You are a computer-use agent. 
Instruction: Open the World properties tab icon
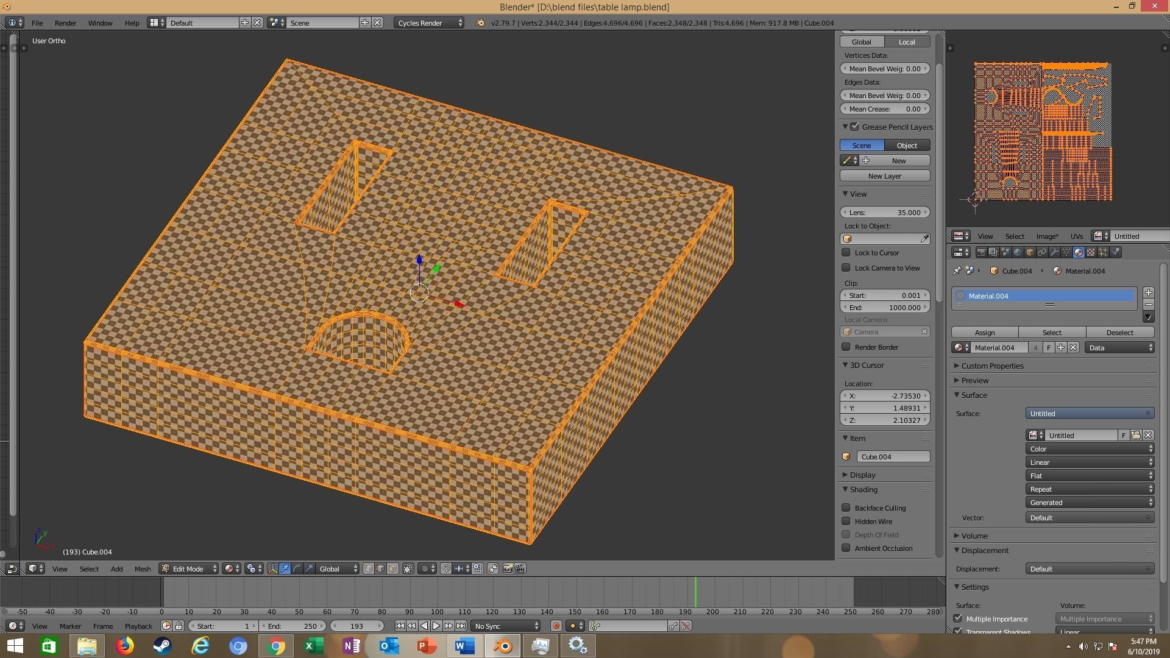[1018, 252]
